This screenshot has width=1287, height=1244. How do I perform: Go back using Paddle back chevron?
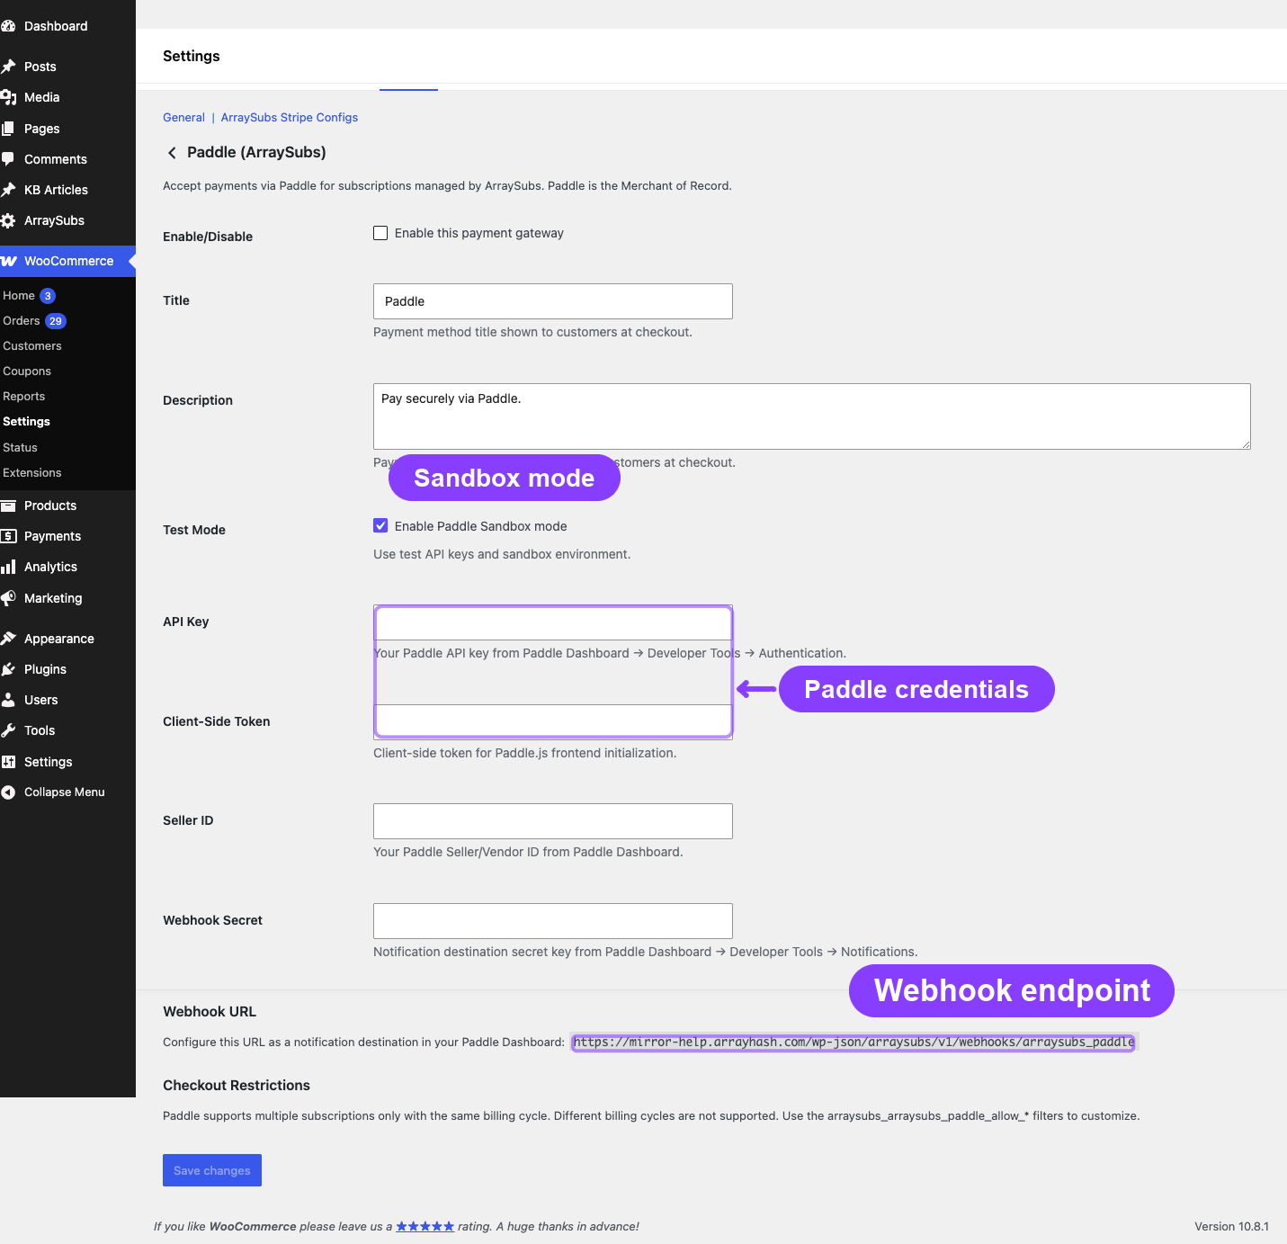pyautogui.click(x=172, y=153)
